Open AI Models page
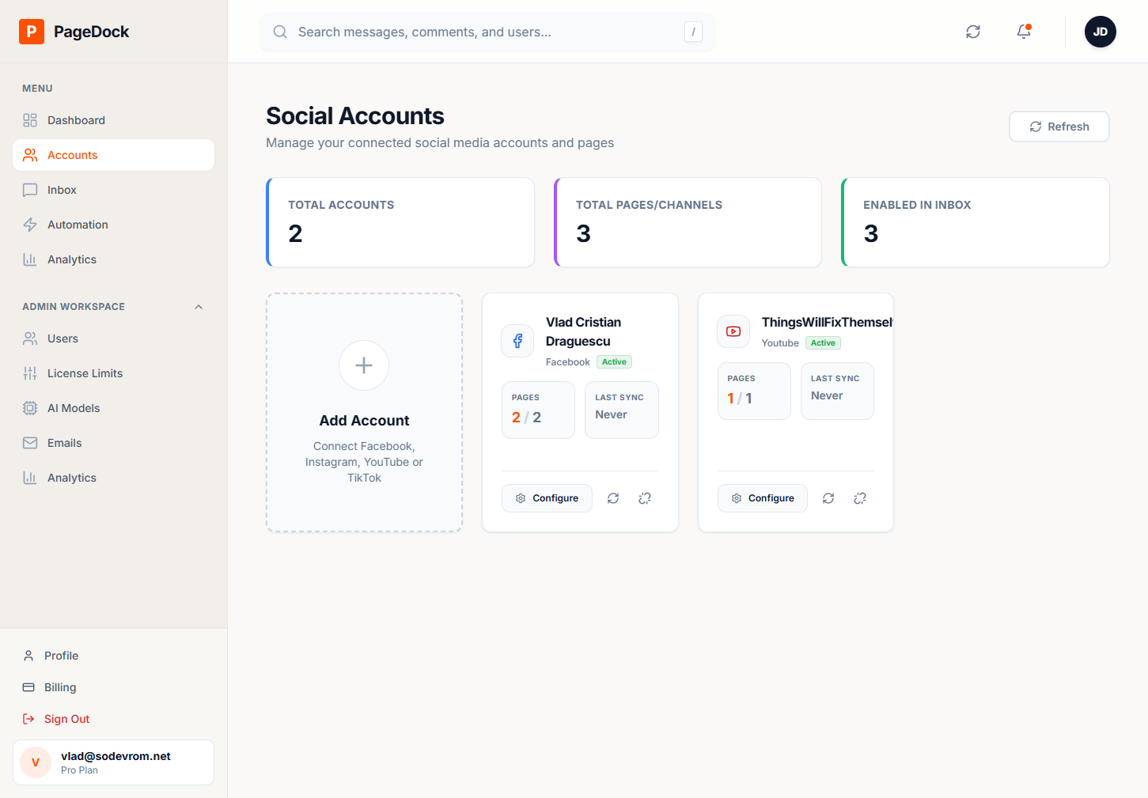Screen dimensions: 1148x798 point(113,408)
